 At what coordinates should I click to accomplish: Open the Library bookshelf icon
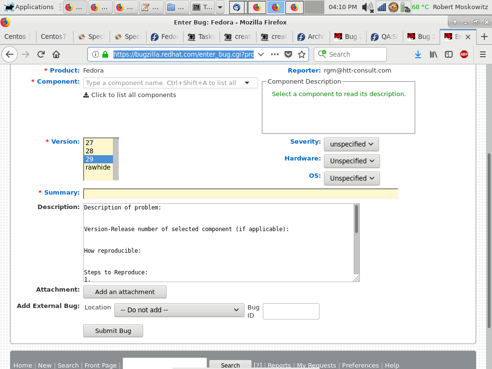click(x=433, y=54)
